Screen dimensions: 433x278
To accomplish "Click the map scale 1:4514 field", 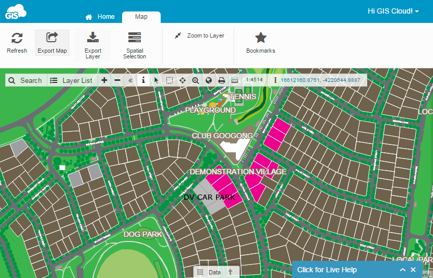I will [255, 80].
